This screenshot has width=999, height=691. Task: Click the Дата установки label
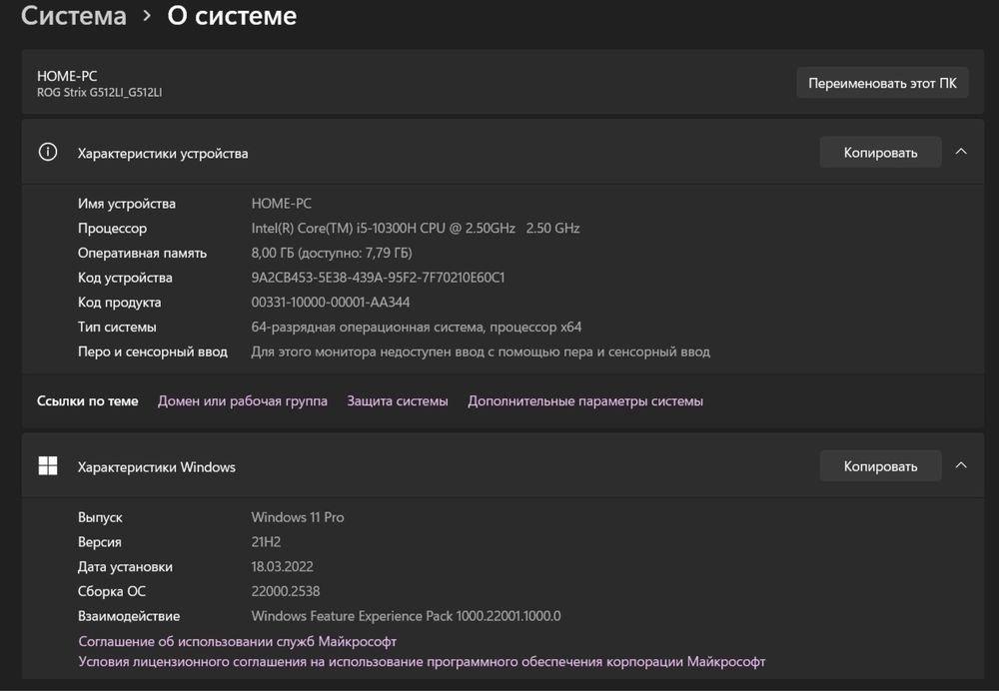click(125, 567)
